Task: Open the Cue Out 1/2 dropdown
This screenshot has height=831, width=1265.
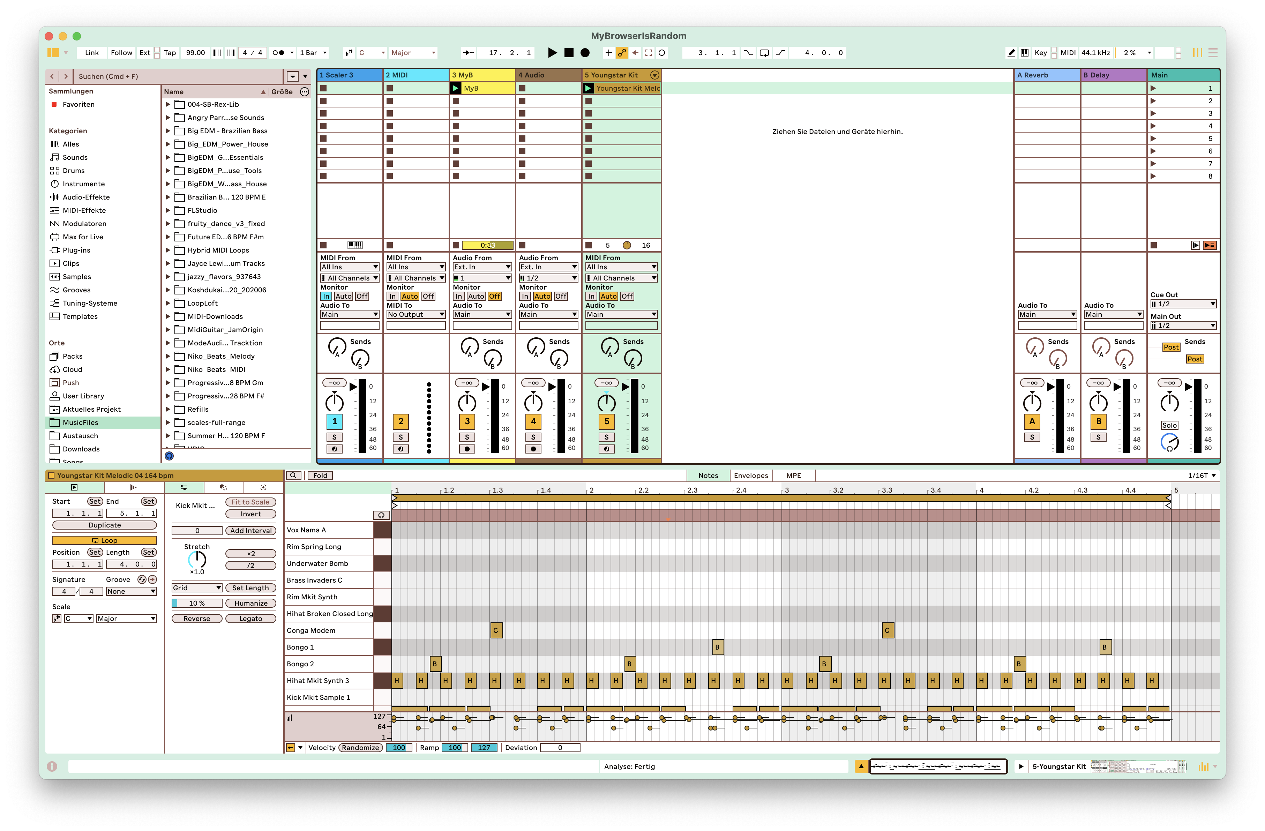Action: [x=1183, y=304]
